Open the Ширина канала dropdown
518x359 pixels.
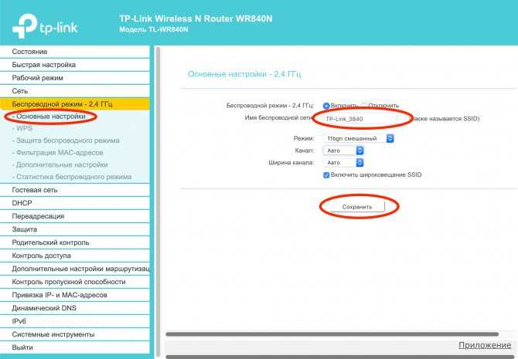(x=343, y=163)
